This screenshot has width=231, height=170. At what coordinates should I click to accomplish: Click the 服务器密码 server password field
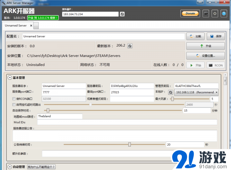coord(132,86)
